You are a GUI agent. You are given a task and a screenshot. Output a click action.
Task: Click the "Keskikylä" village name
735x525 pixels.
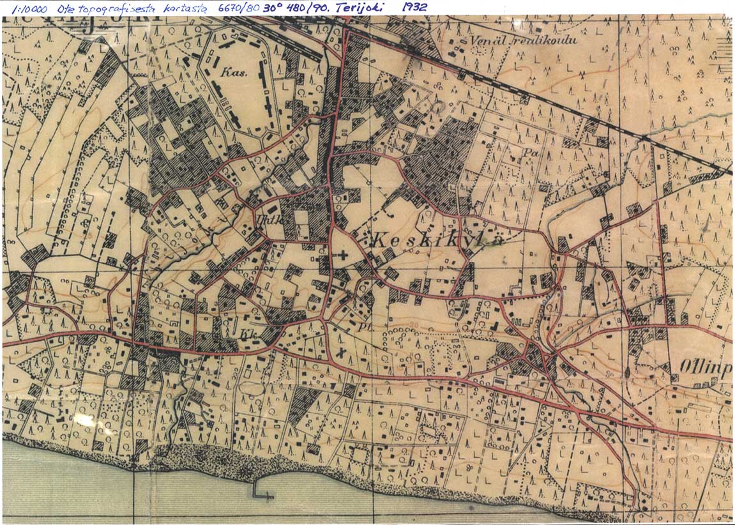[x=429, y=241]
